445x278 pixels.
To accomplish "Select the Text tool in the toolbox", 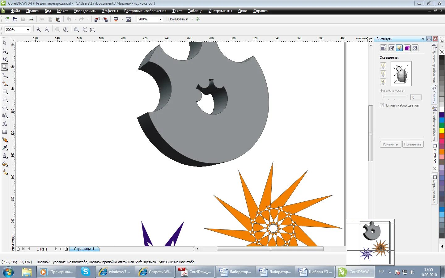I will click(x=5, y=124).
